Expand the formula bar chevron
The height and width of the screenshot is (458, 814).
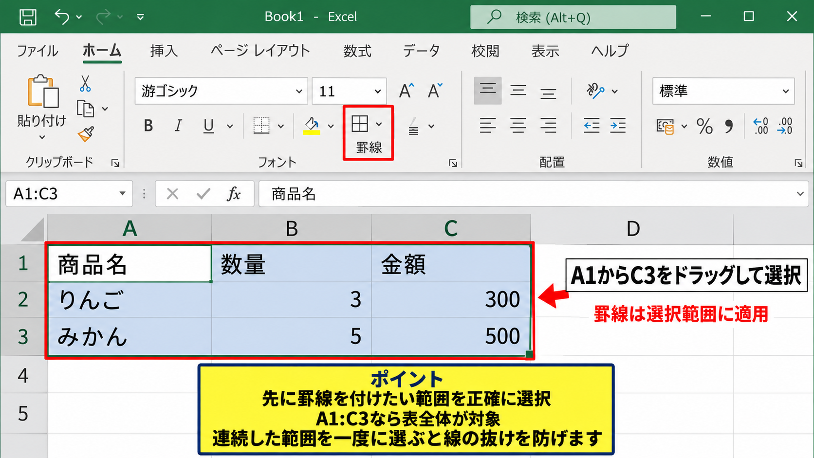(800, 194)
